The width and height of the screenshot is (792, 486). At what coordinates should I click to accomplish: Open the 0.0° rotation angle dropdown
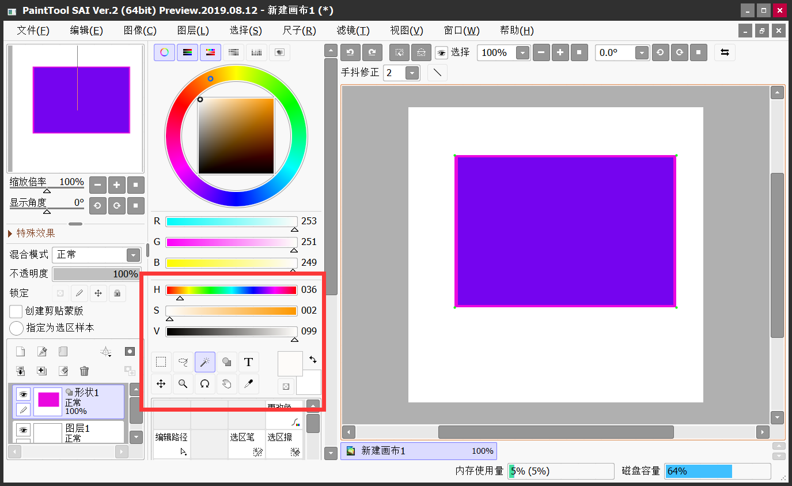coord(642,53)
